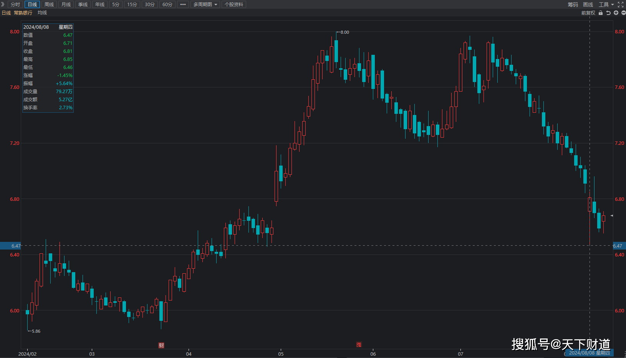Toggle the 均线 moving average display
This screenshot has height=358, width=626.
(x=42, y=13)
